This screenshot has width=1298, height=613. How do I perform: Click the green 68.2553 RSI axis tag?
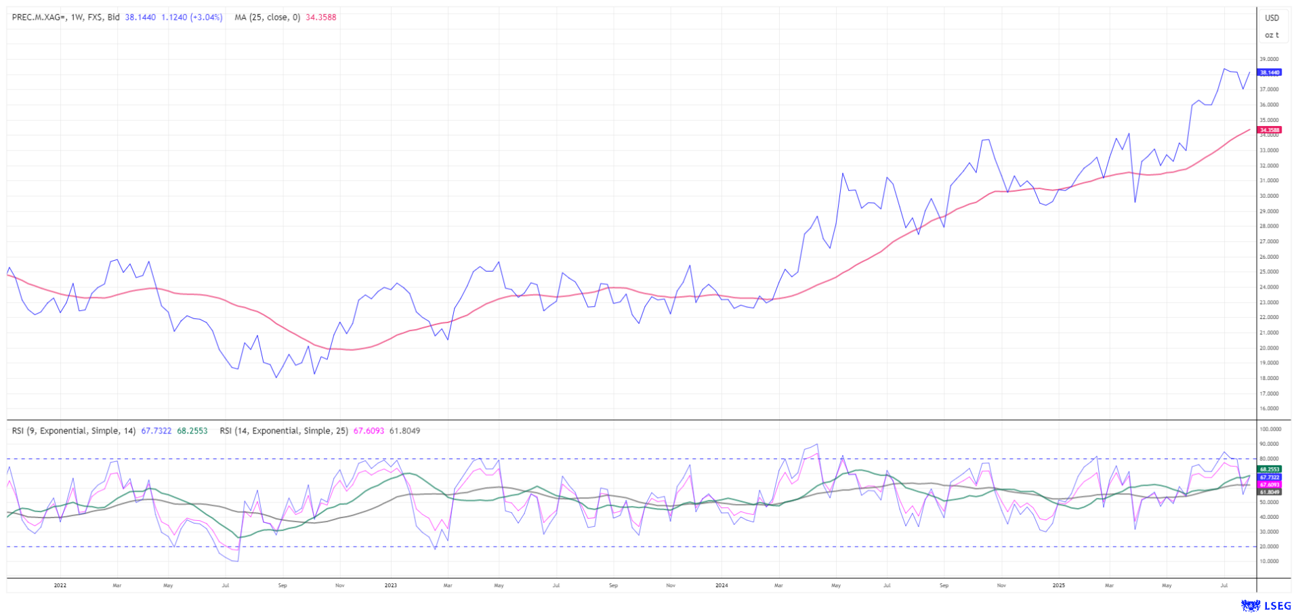click(x=1270, y=469)
